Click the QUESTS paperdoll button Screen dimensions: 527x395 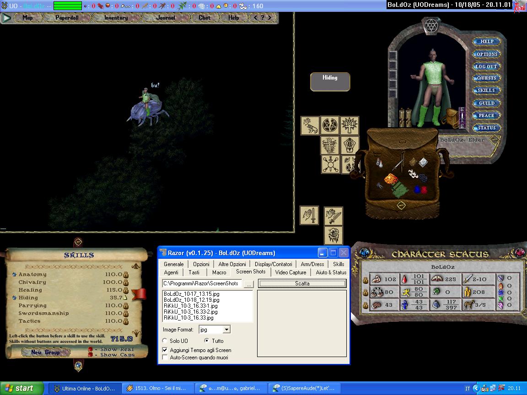486,78
